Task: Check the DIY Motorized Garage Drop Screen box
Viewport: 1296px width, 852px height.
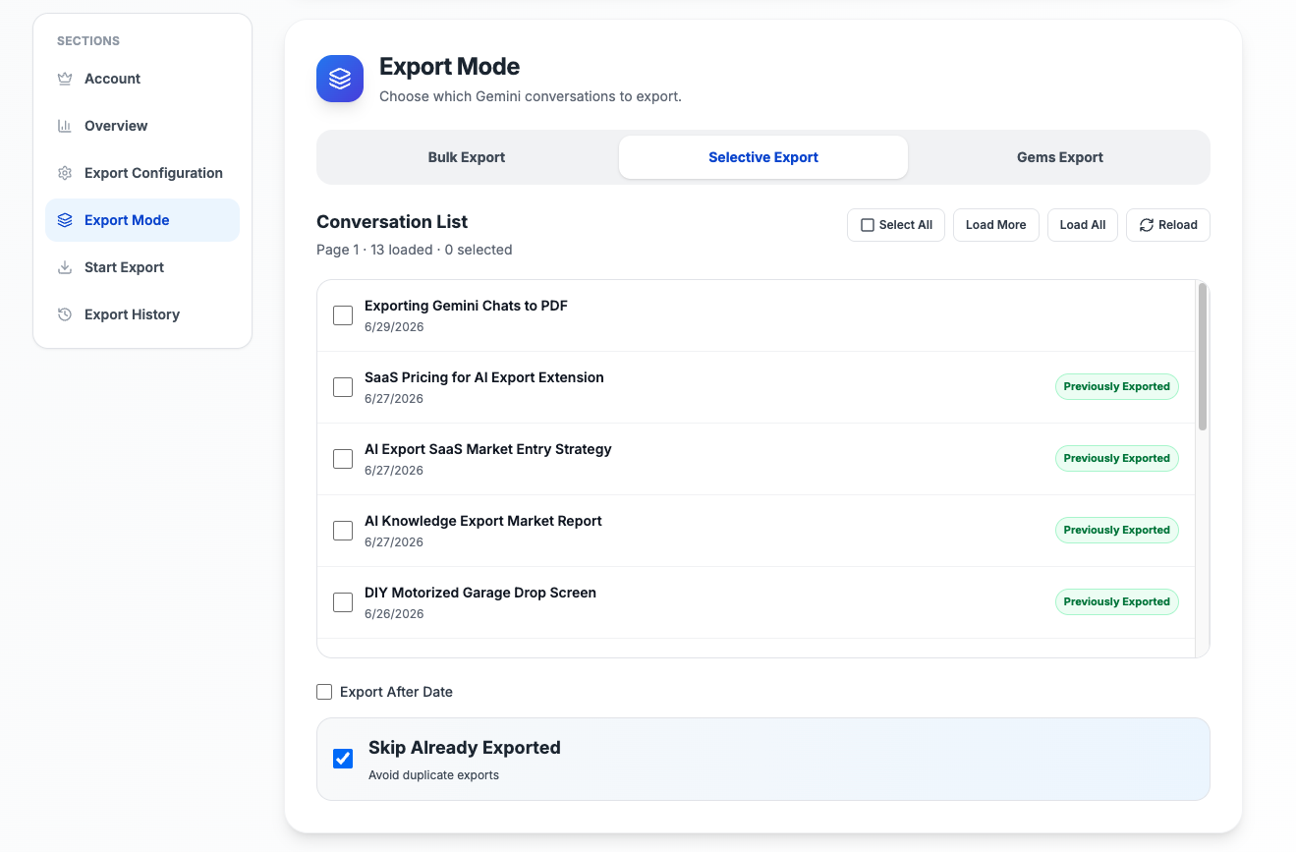Action: click(x=343, y=602)
